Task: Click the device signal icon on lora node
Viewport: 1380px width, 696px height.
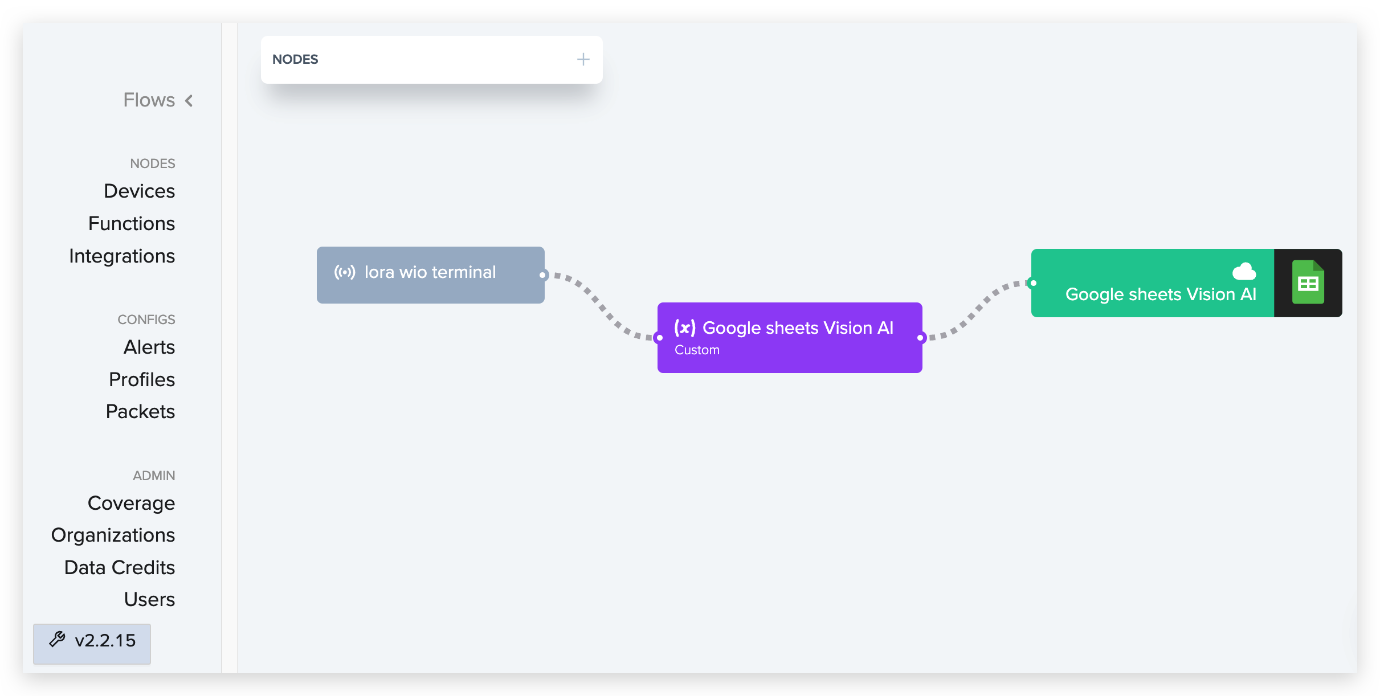Action: (345, 272)
